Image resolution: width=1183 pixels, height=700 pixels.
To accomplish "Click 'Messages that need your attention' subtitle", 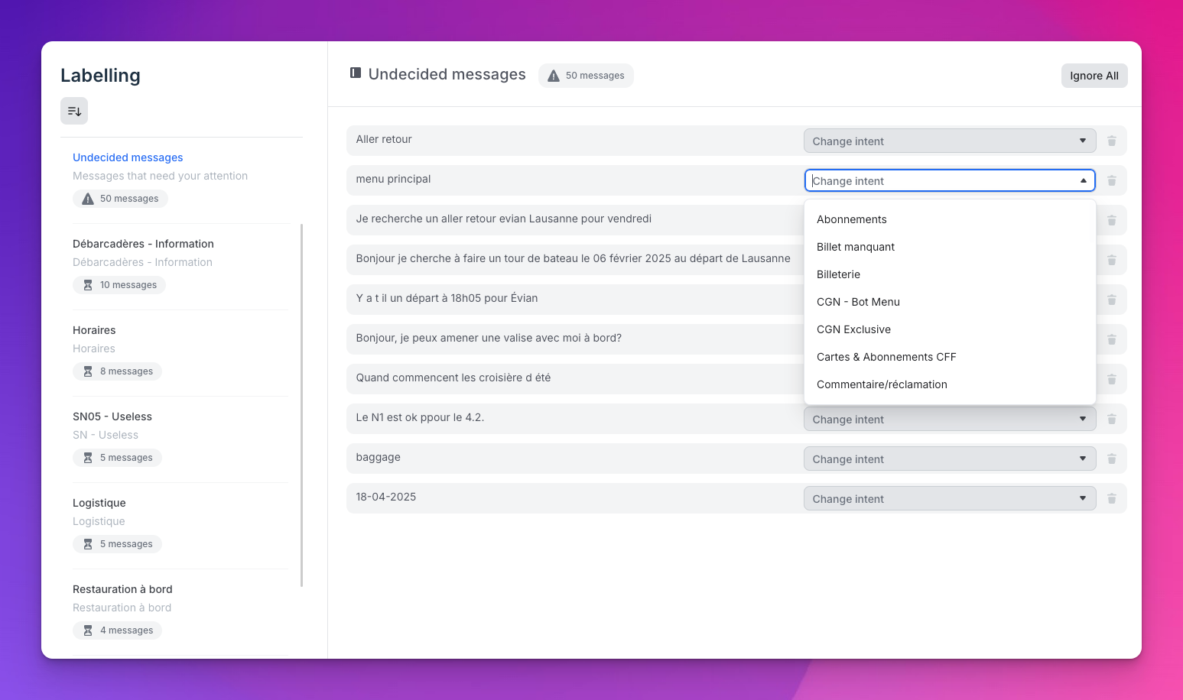I will pyautogui.click(x=160, y=176).
